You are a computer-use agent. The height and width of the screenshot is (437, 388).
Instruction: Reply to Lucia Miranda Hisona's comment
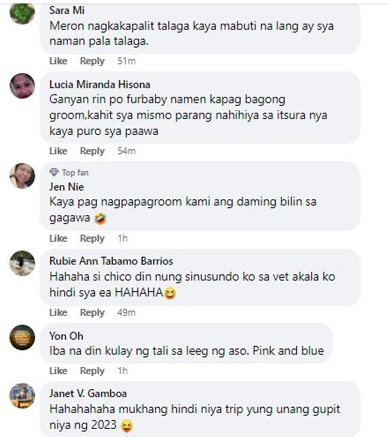[92, 151]
